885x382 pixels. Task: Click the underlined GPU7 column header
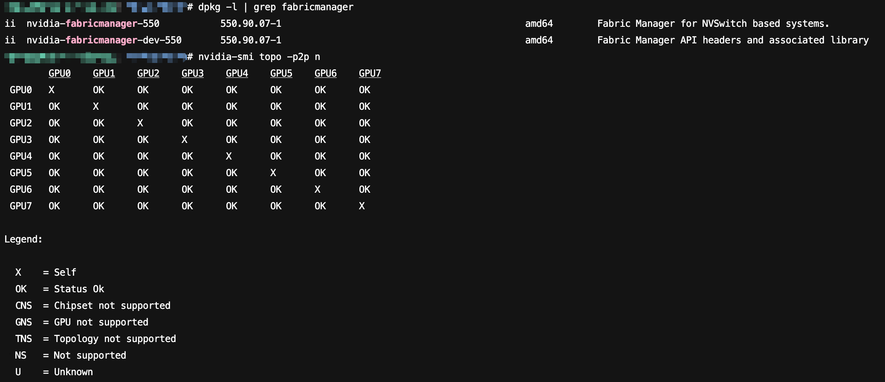click(x=370, y=74)
